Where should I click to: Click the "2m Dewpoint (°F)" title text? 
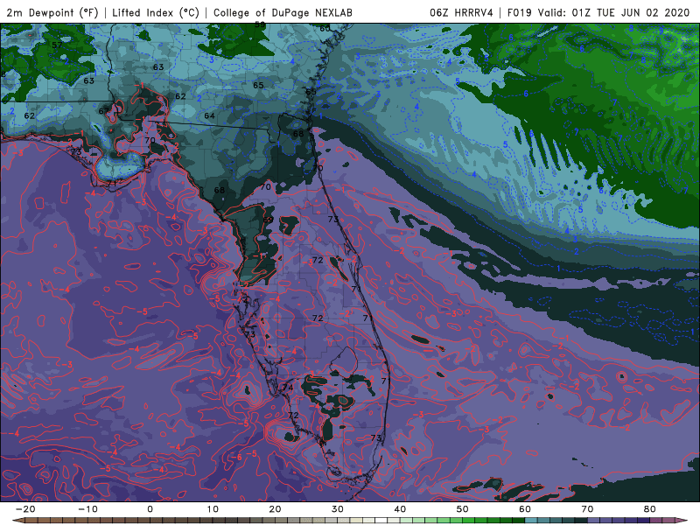(x=52, y=12)
